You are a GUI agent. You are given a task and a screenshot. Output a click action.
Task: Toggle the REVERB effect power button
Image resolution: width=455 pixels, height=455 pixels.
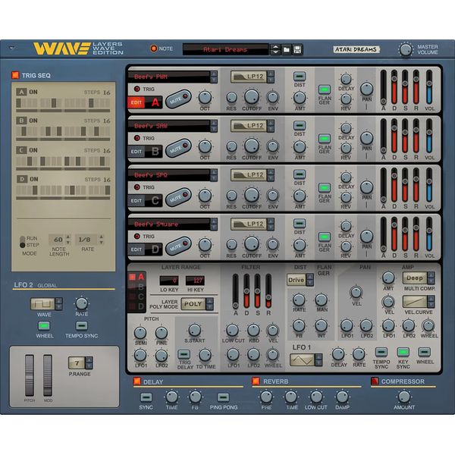tap(256, 381)
